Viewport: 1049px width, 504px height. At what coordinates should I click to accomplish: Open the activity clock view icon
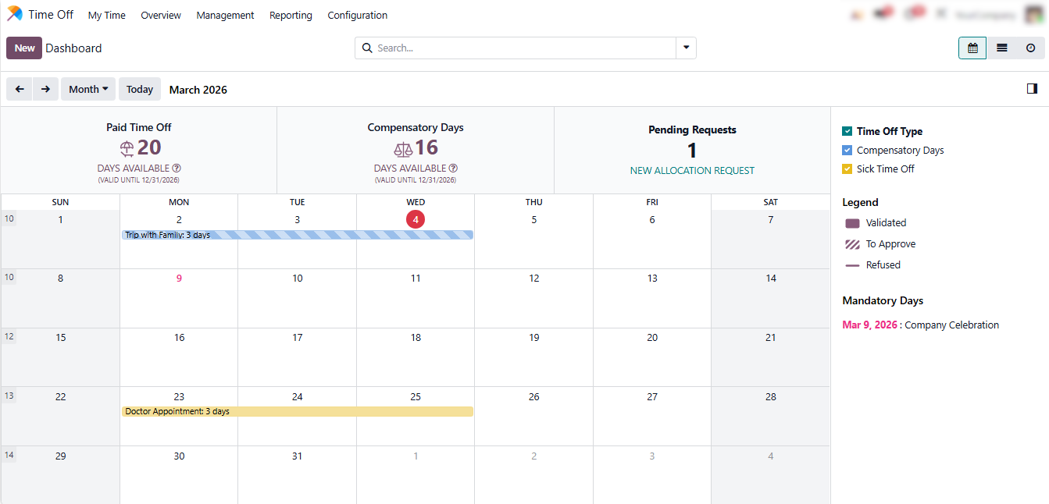pyautogui.click(x=1030, y=48)
